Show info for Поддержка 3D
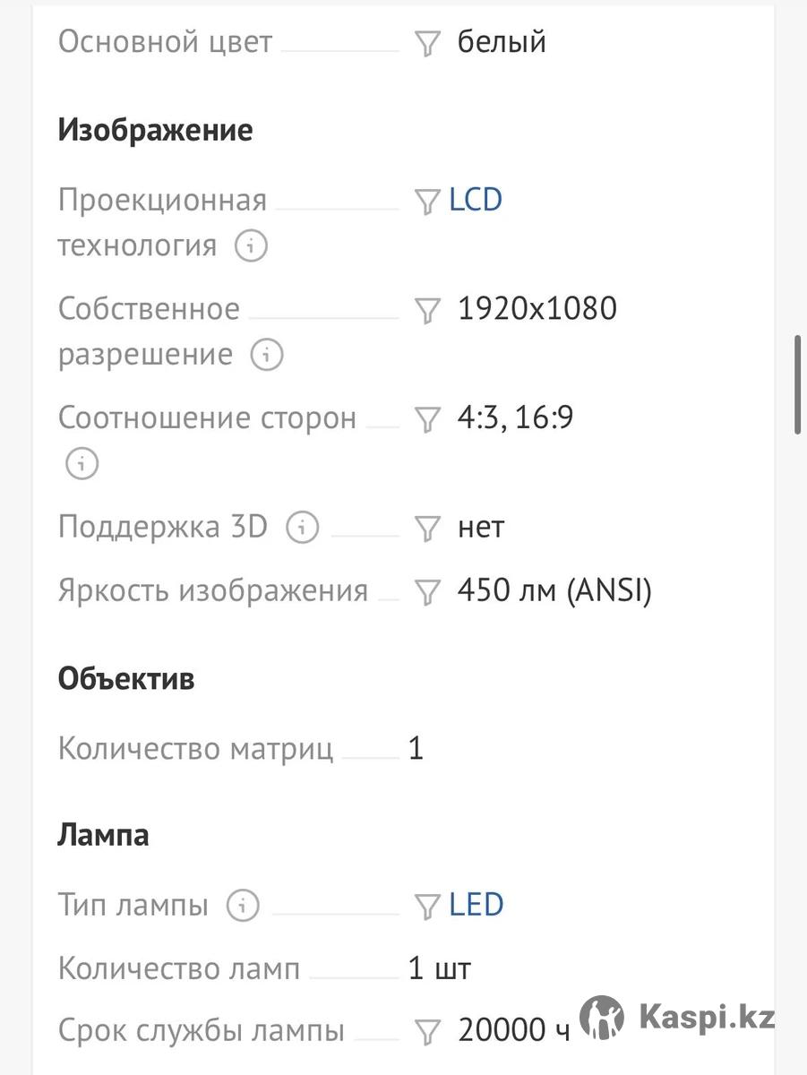This screenshot has height=1075, width=807. pos(302,527)
